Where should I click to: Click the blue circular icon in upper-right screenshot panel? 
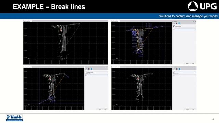tap(179, 23)
